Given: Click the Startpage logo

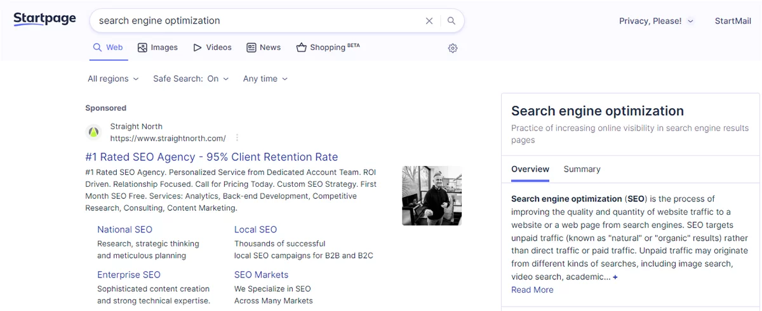Looking at the screenshot, I should (x=44, y=19).
